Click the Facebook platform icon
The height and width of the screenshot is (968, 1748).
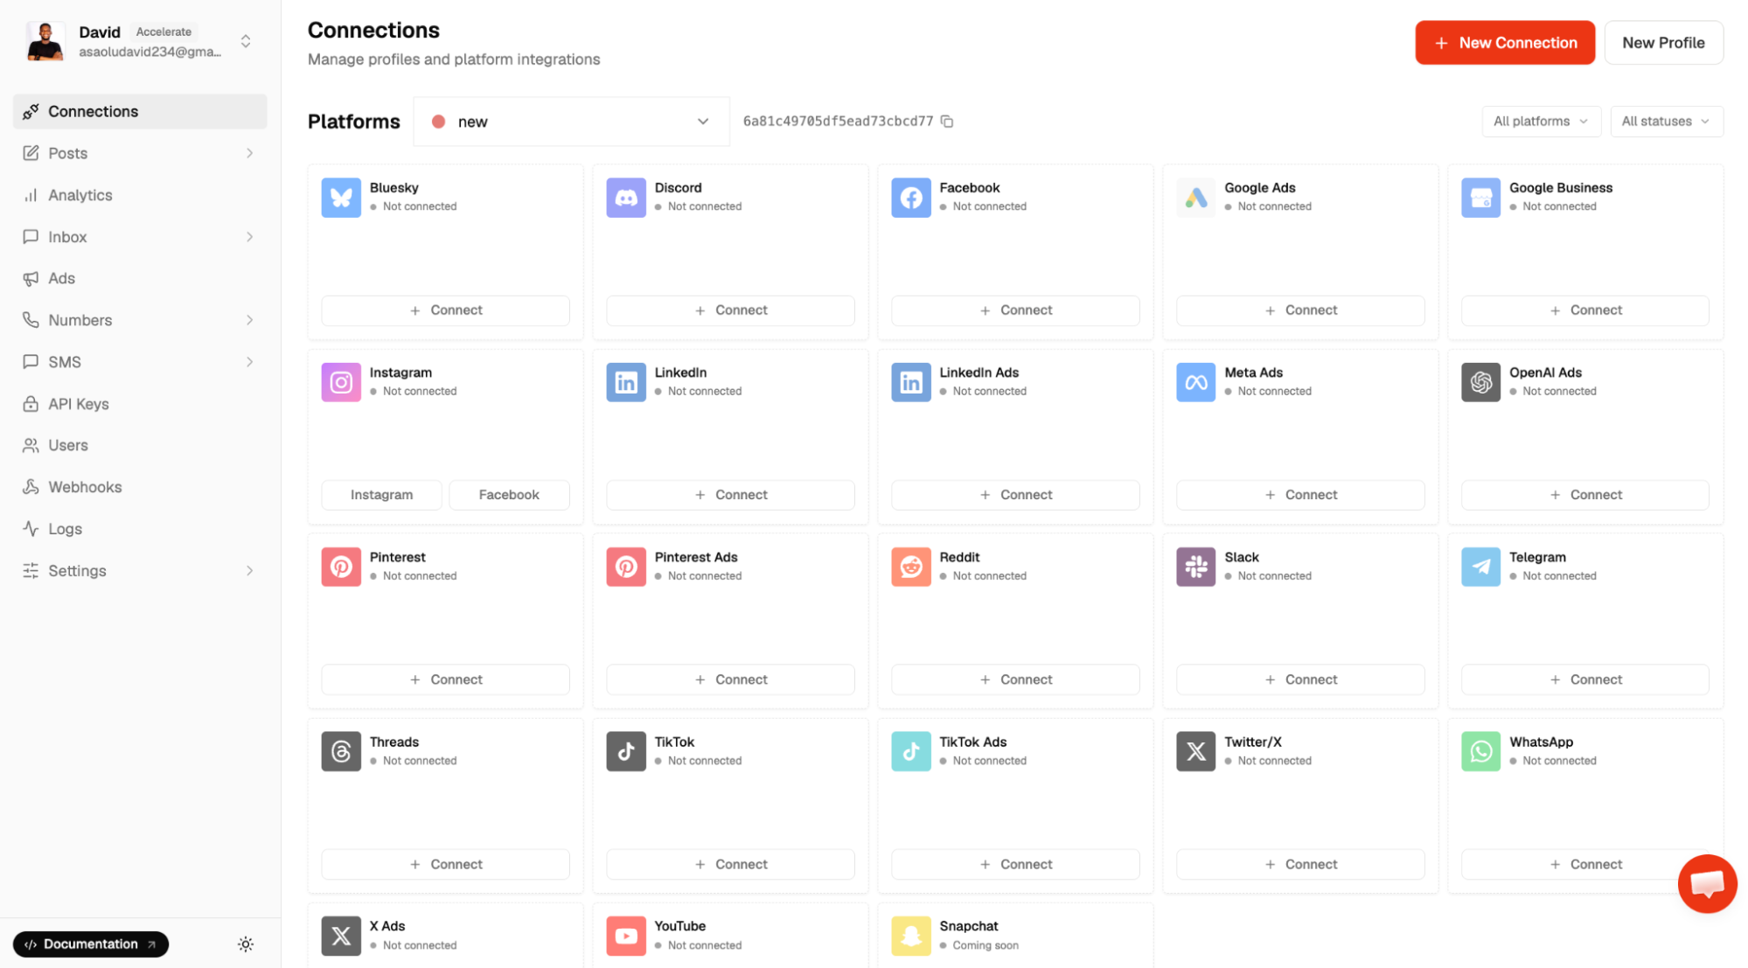(911, 198)
